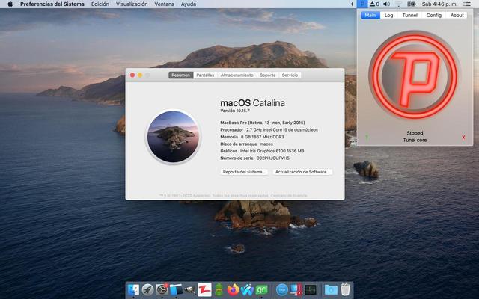Click the green indicator beside Stoped status

point(367,138)
